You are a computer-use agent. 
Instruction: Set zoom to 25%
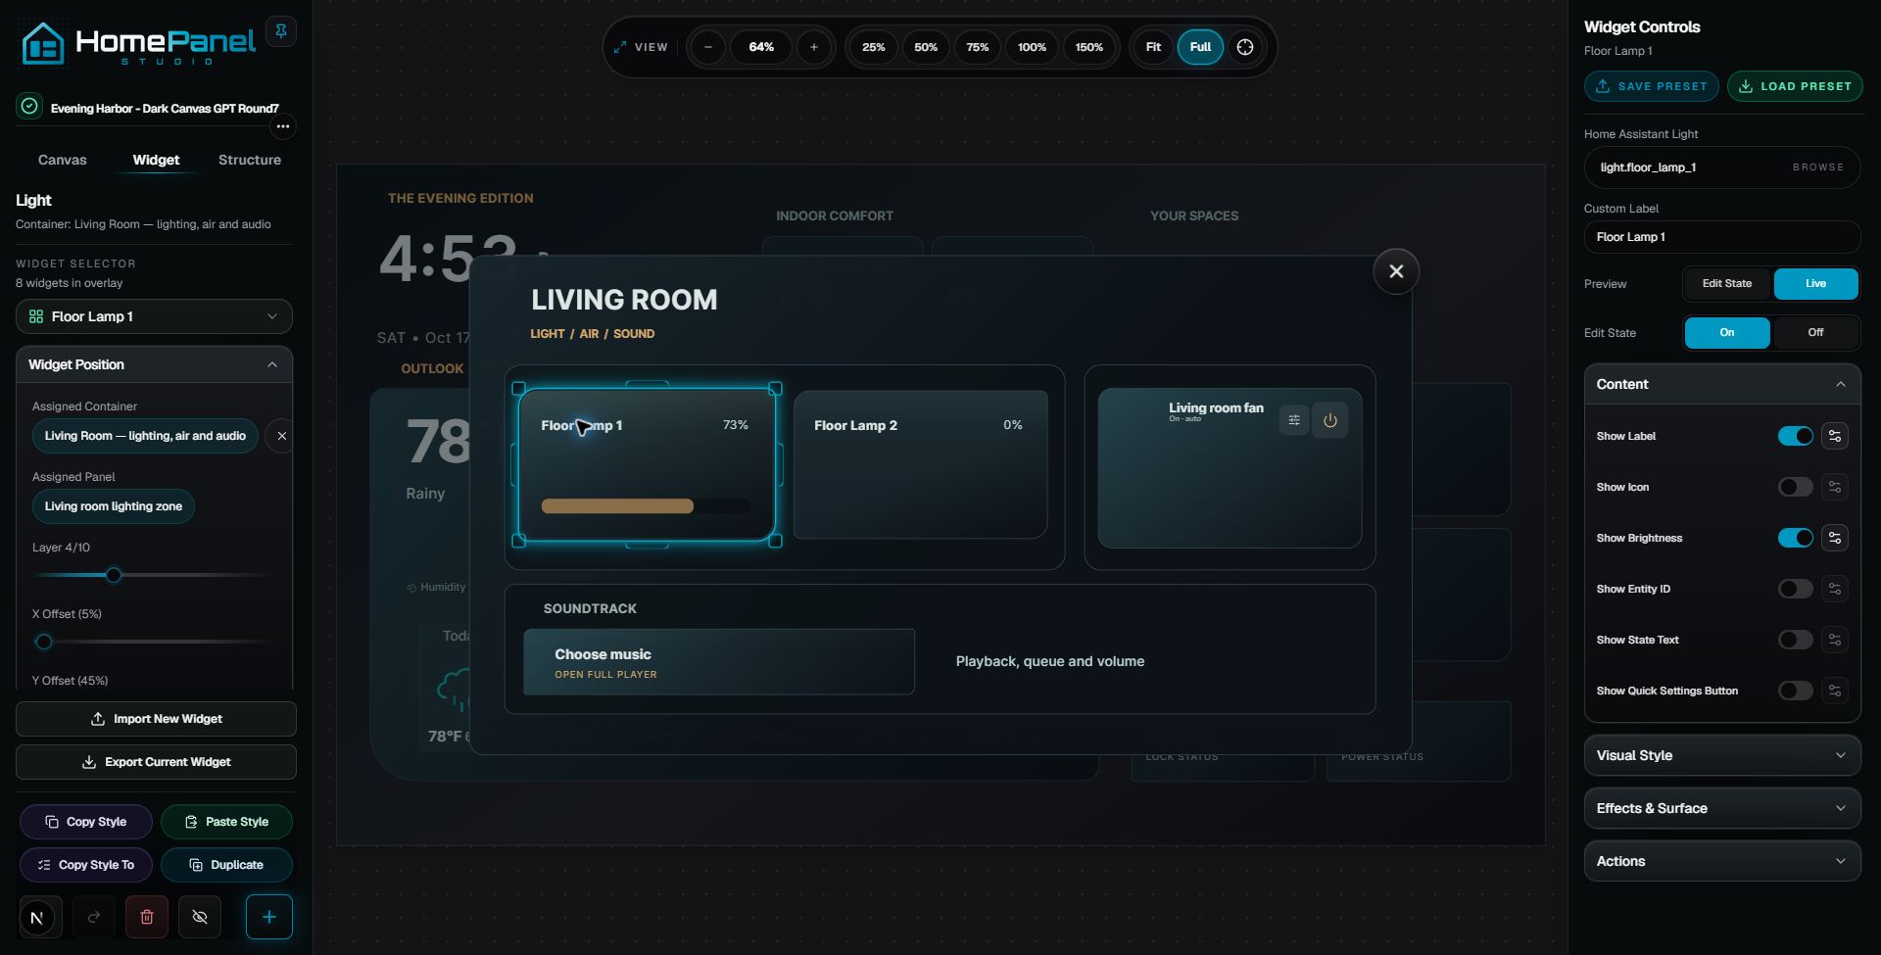873,47
